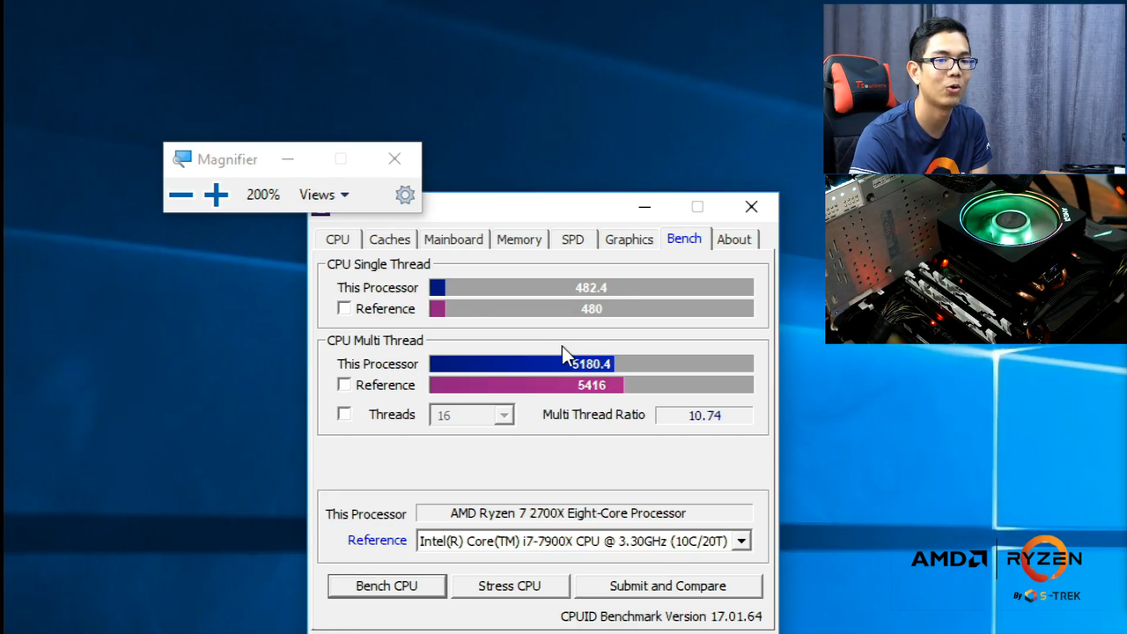Screen dimensions: 1127x634
Task: Open the Threads count dropdown showing 16
Action: pos(471,415)
